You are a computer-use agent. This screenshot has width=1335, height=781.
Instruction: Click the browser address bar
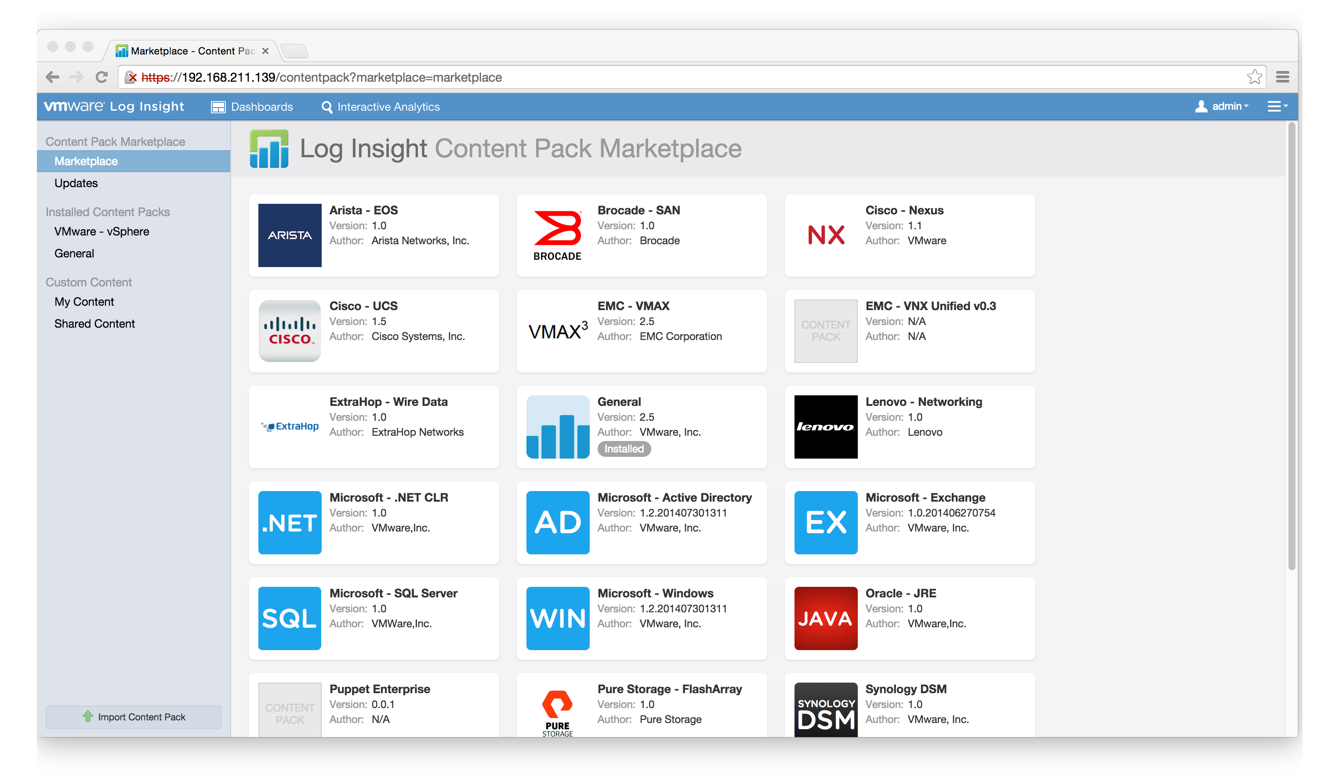[x=691, y=77]
